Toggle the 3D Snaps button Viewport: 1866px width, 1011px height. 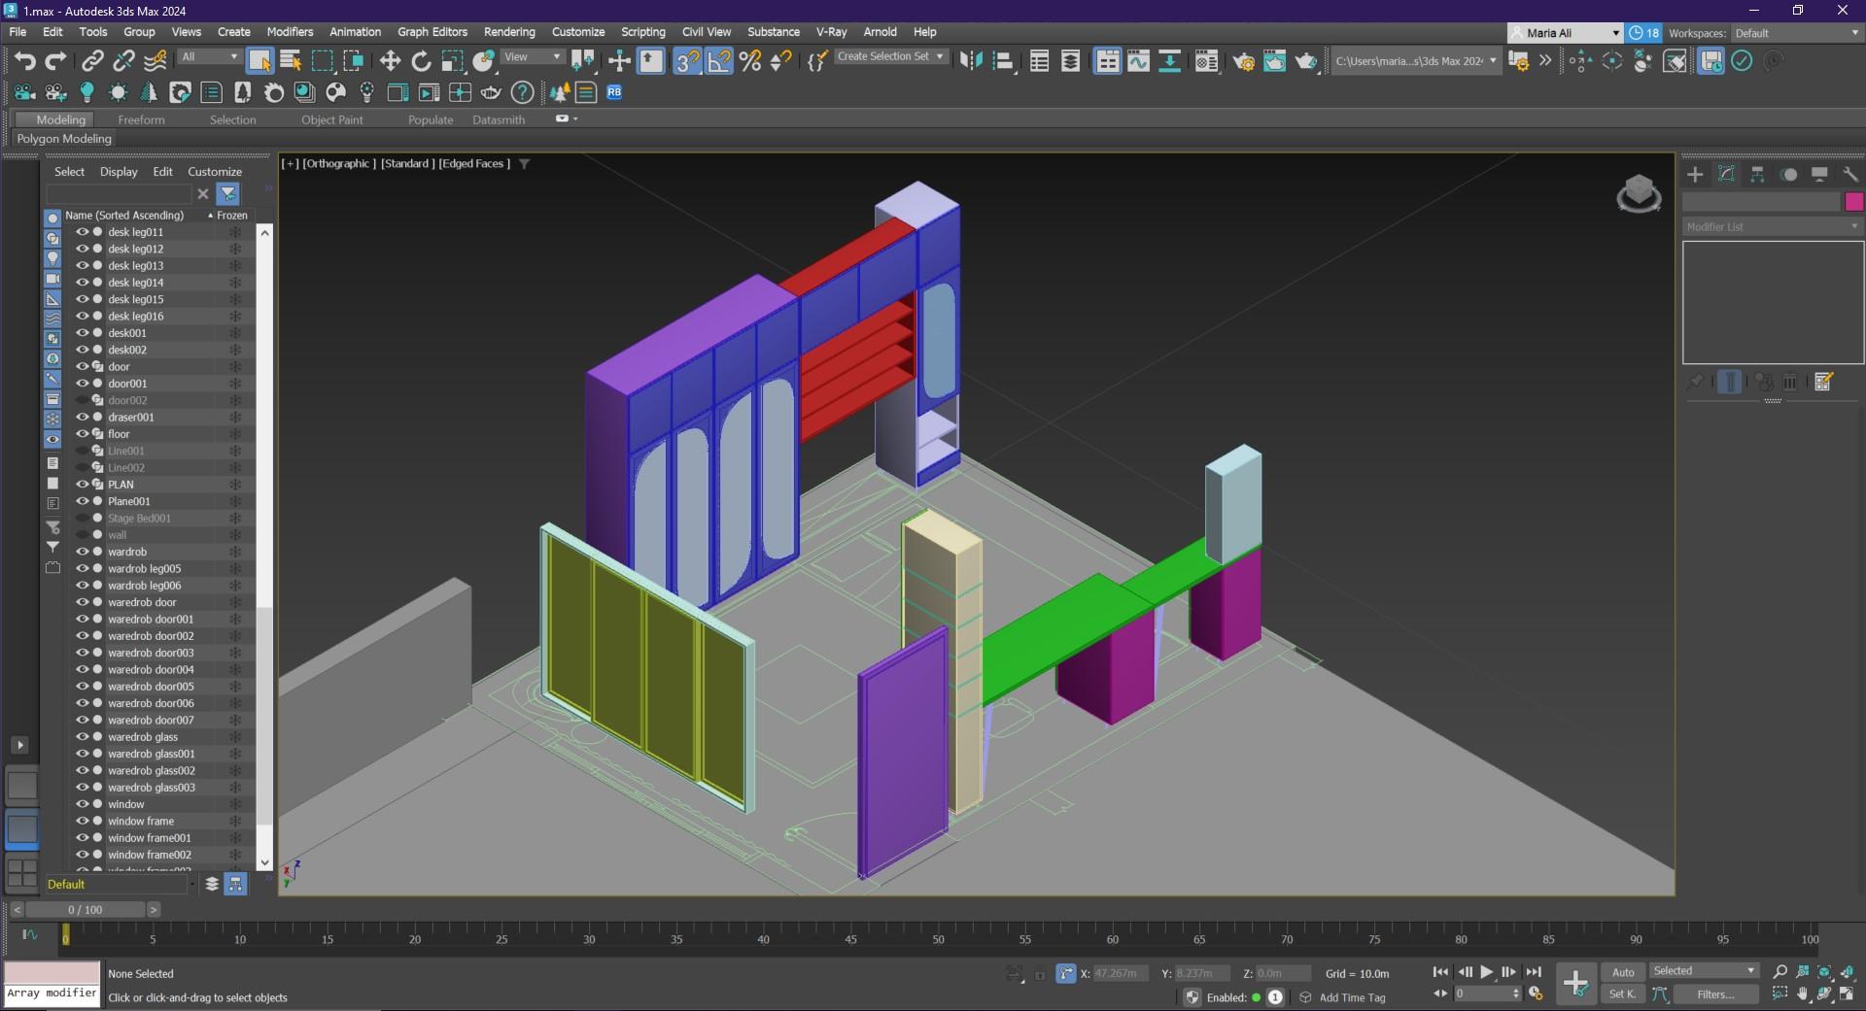[687, 61]
